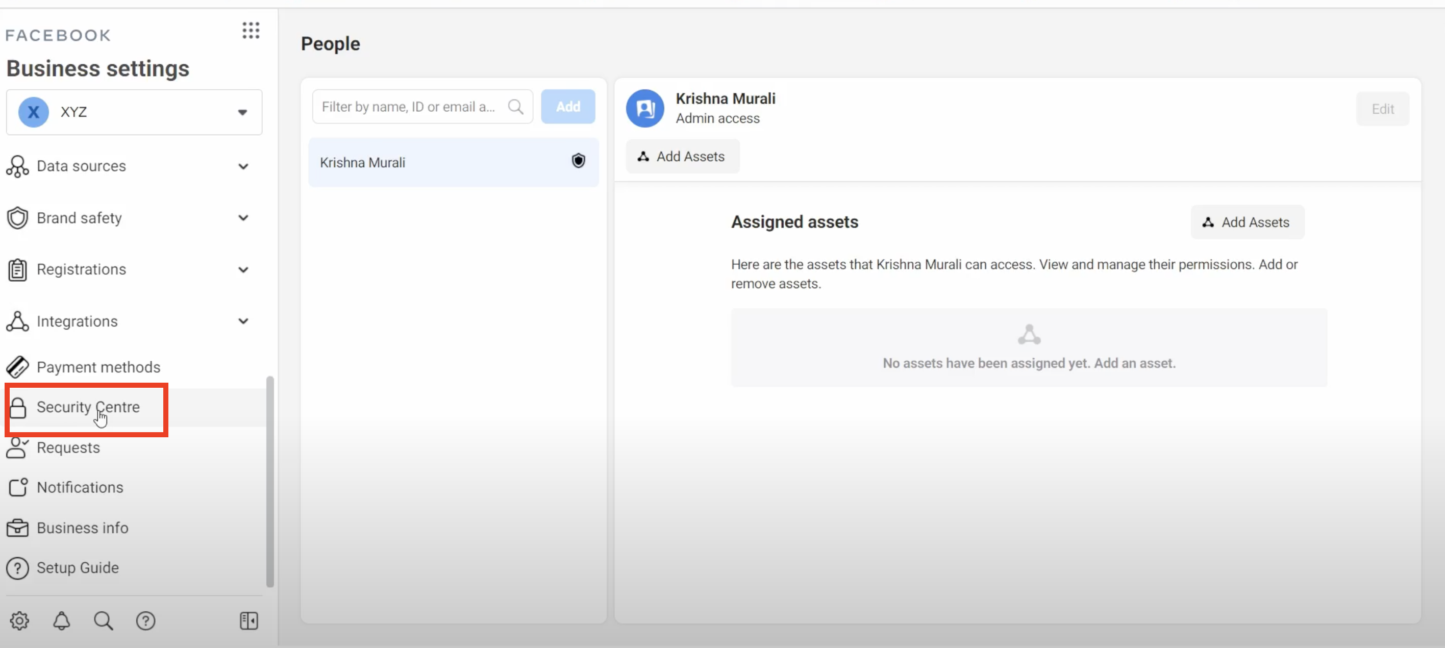Viewport: 1445px width, 648px height.
Task: Click the Requests person icon
Action: pyautogui.click(x=17, y=447)
